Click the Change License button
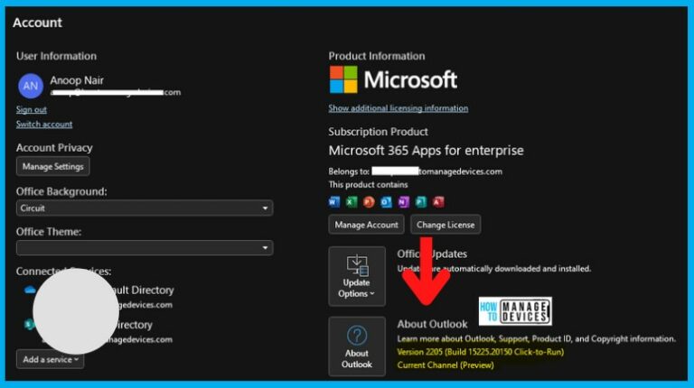Viewport: 694px width, 388px height. pos(445,225)
